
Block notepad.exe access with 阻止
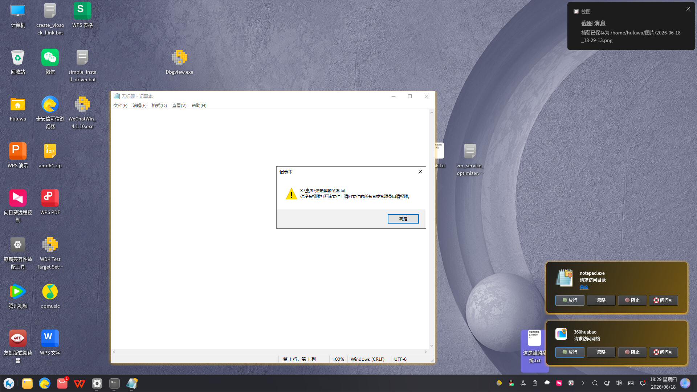[632, 300]
